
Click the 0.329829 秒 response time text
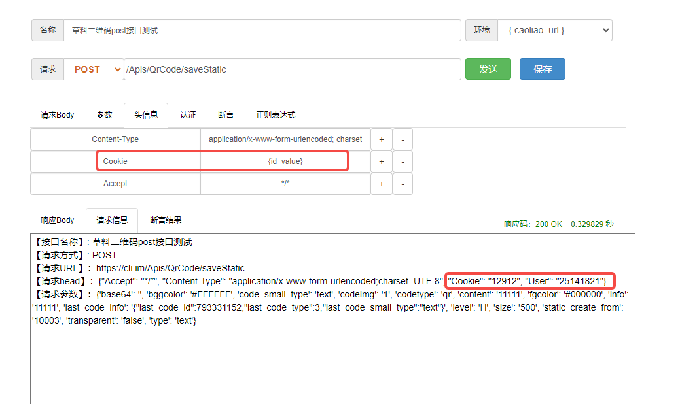point(592,224)
